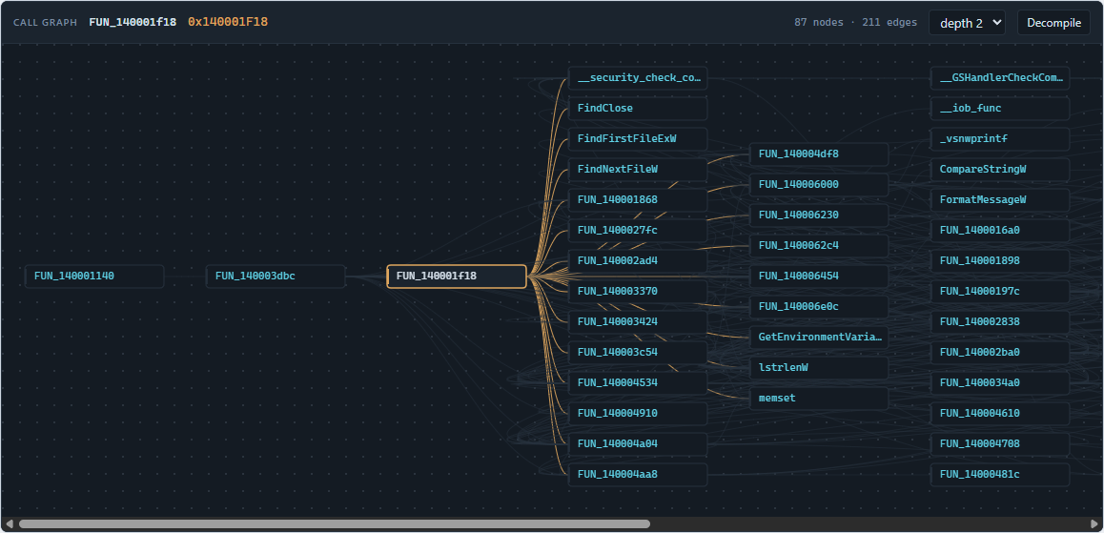
Task: Select the __GSHandlerCheckCom… node
Action: [x=1000, y=78]
